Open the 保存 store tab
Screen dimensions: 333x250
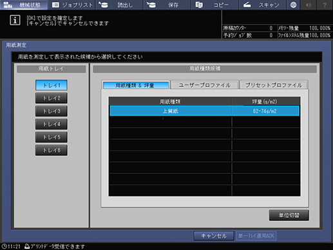(x=167, y=5)
